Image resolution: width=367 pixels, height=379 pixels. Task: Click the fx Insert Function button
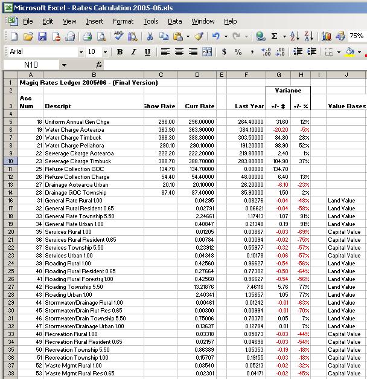[x=99, y=65]
